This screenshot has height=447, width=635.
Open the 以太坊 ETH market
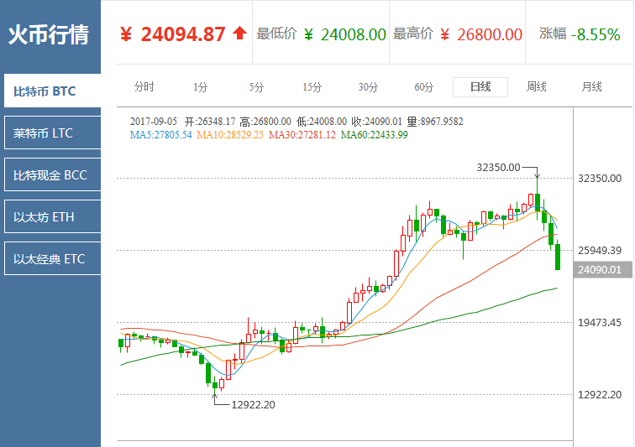tap(52, 217)
